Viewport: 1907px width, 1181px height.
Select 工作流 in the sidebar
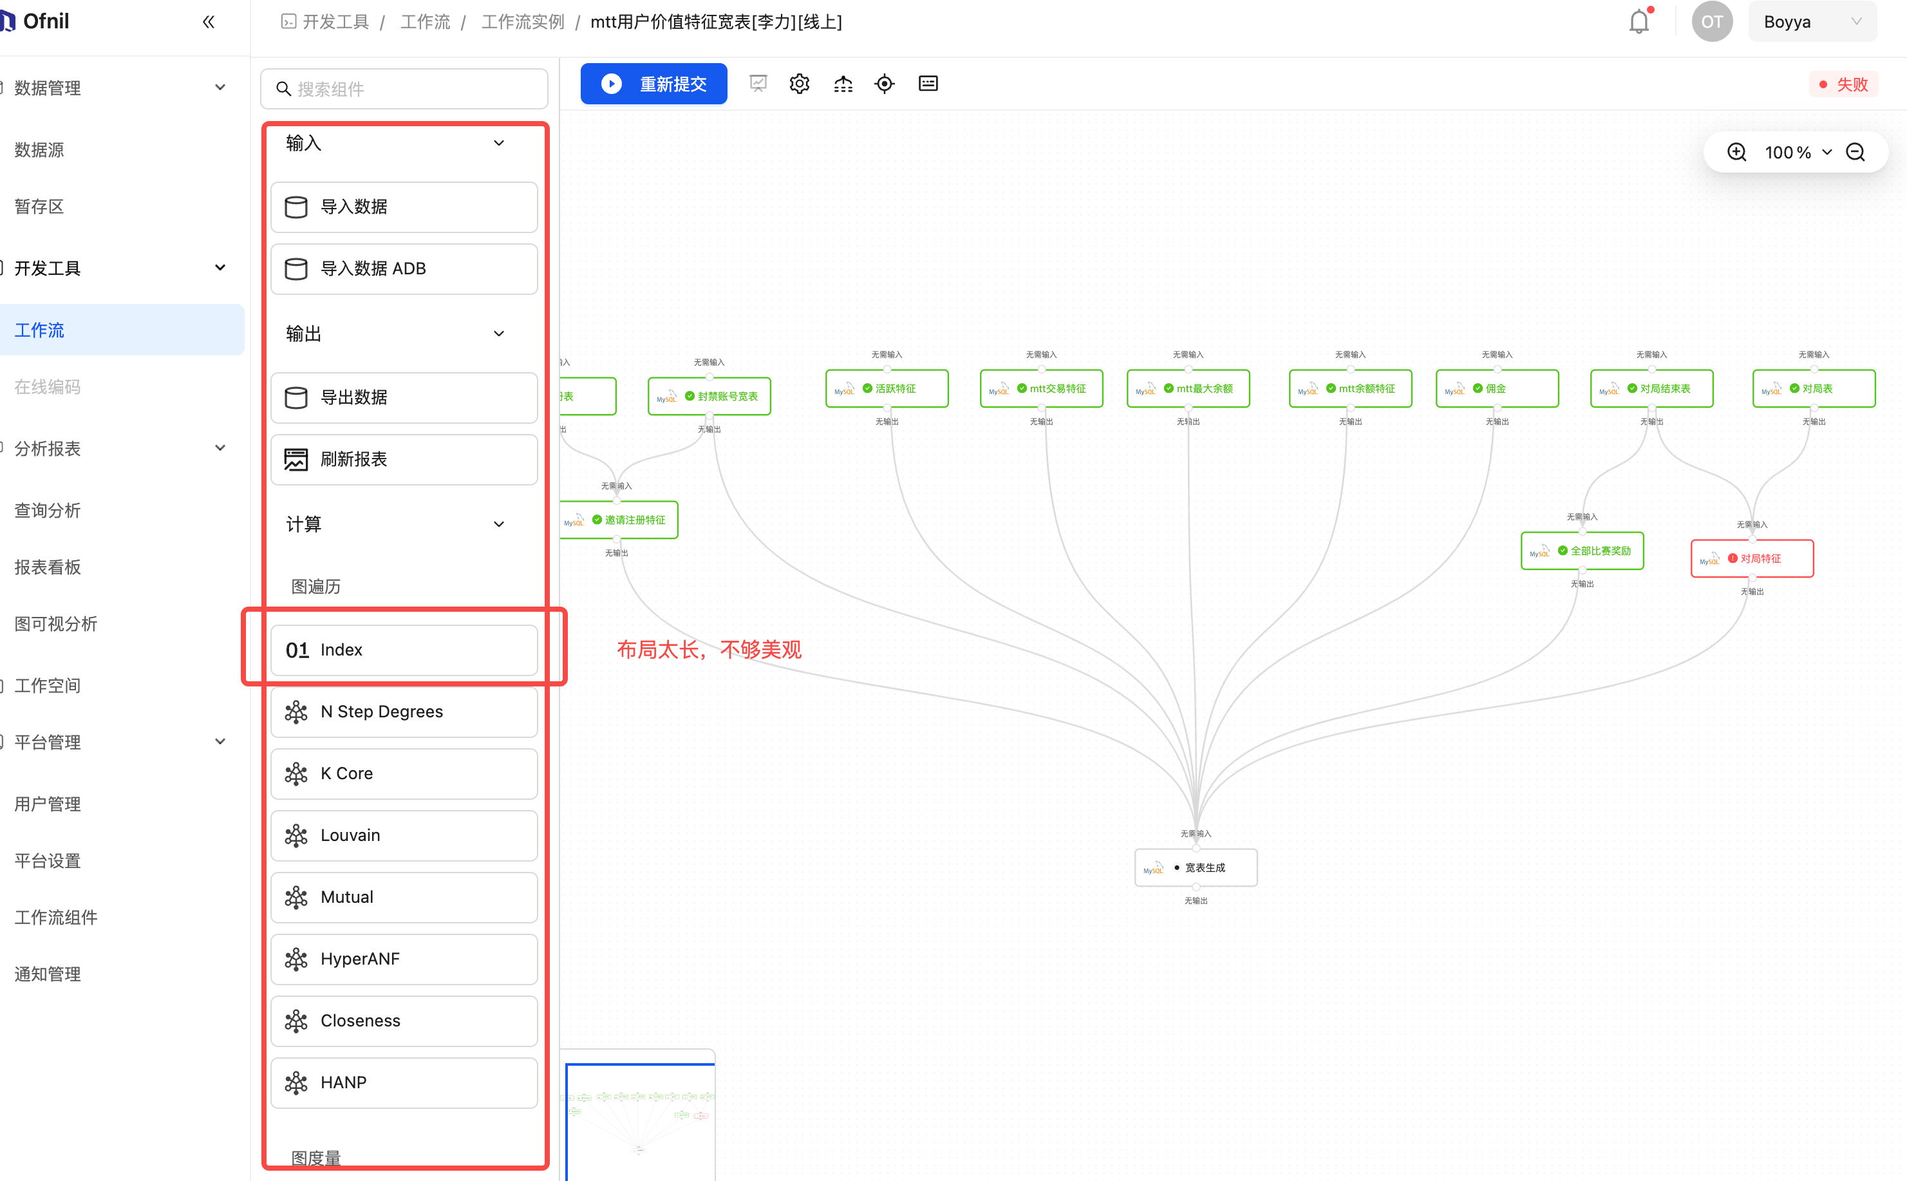pos(121,330)
